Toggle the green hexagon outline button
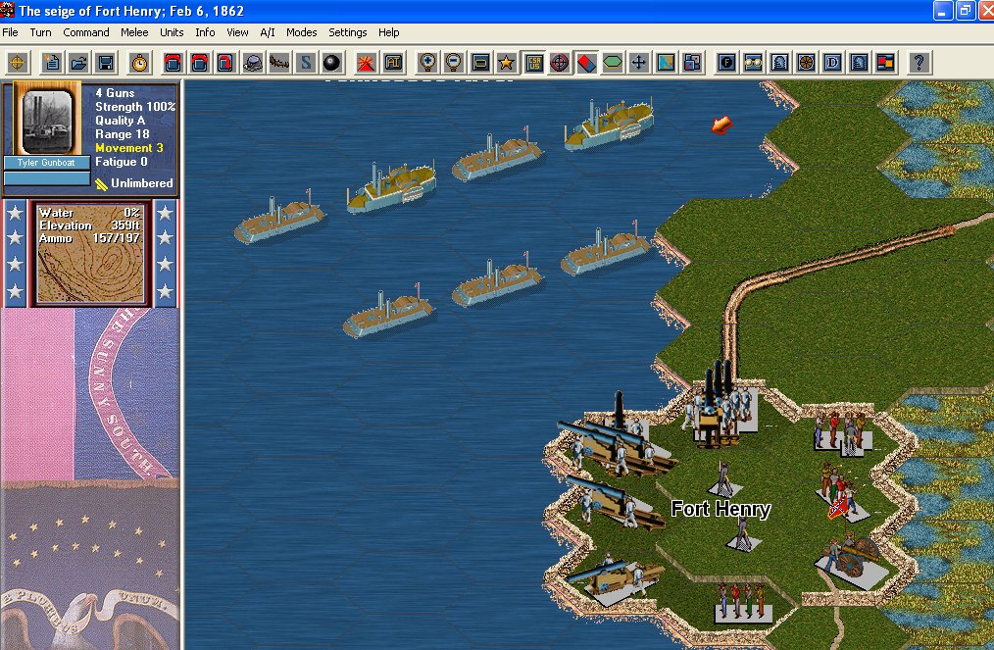This screenshot has height=650, width=994. (x=613, y=63)
